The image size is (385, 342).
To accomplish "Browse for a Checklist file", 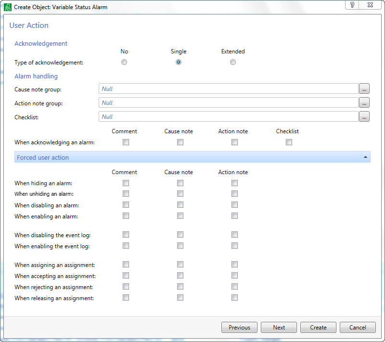I will [x=364, y=116].
